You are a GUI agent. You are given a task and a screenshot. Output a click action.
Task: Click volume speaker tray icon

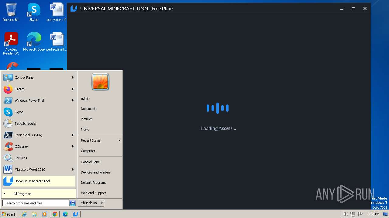click(345, 214)
